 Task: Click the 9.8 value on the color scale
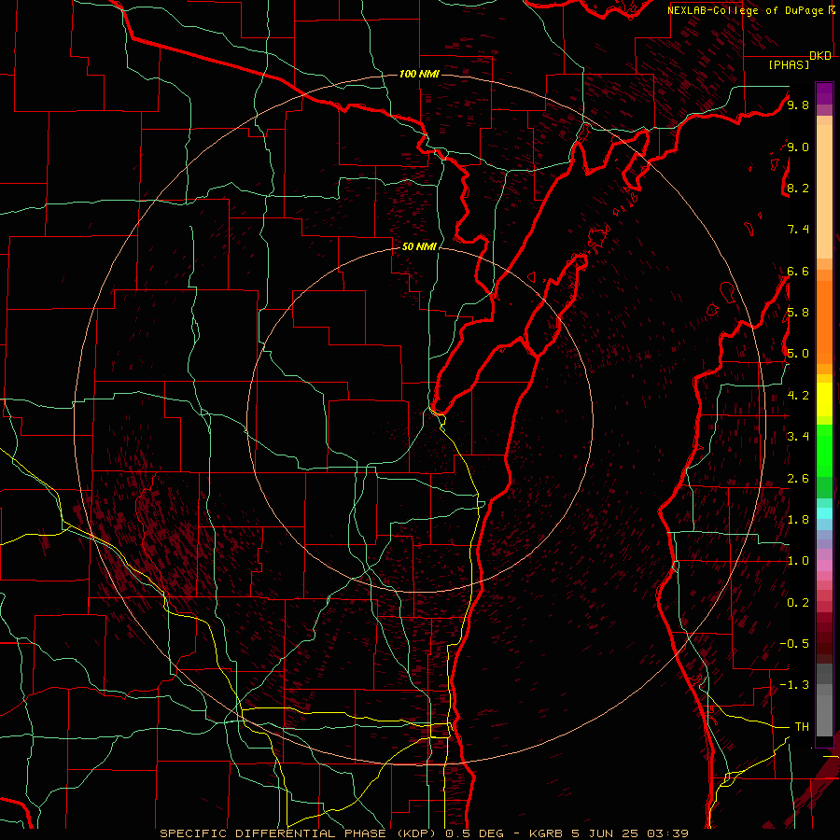798,105
